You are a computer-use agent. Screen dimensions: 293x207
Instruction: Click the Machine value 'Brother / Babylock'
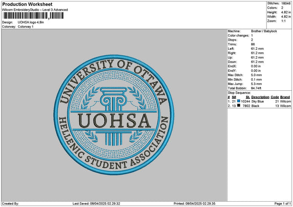click(x=264, y=31)
